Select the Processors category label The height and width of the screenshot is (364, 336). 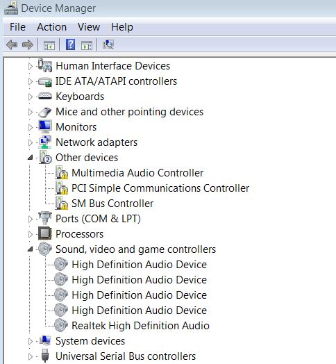[x=79, y=234]
